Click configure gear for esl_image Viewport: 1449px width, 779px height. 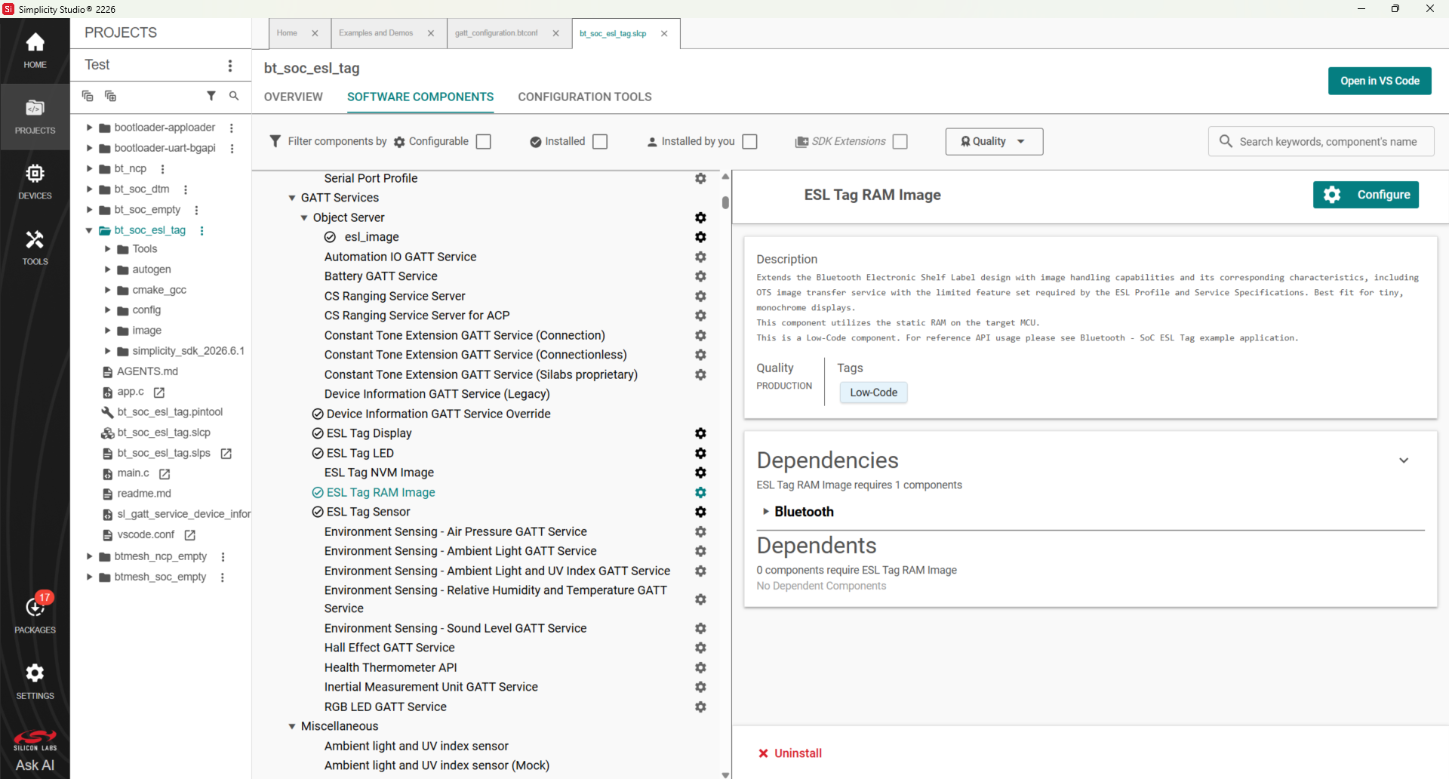tap(700, 237)
